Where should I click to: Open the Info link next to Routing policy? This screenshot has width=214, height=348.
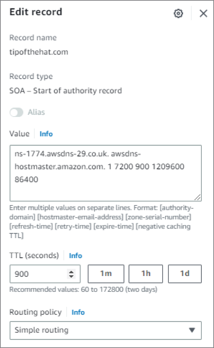pyautogui.click(x=78, y=312)
